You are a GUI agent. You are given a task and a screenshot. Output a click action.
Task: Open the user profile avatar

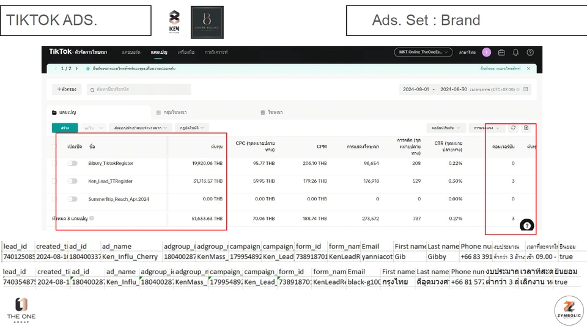[486, 53]
